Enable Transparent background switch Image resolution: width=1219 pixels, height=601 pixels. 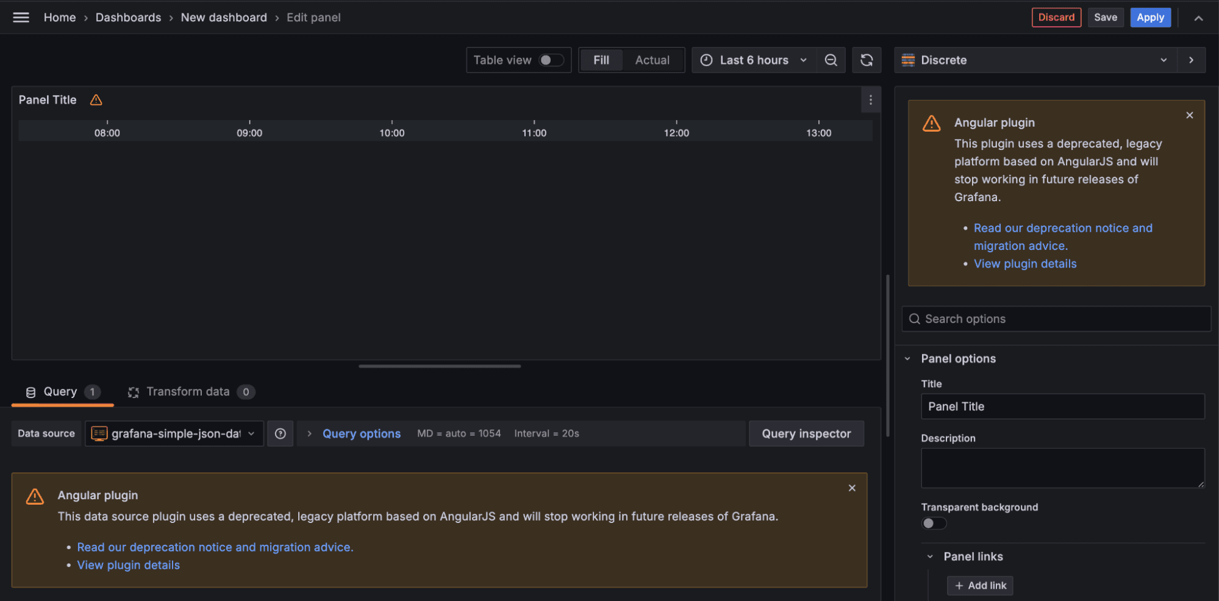934,524
